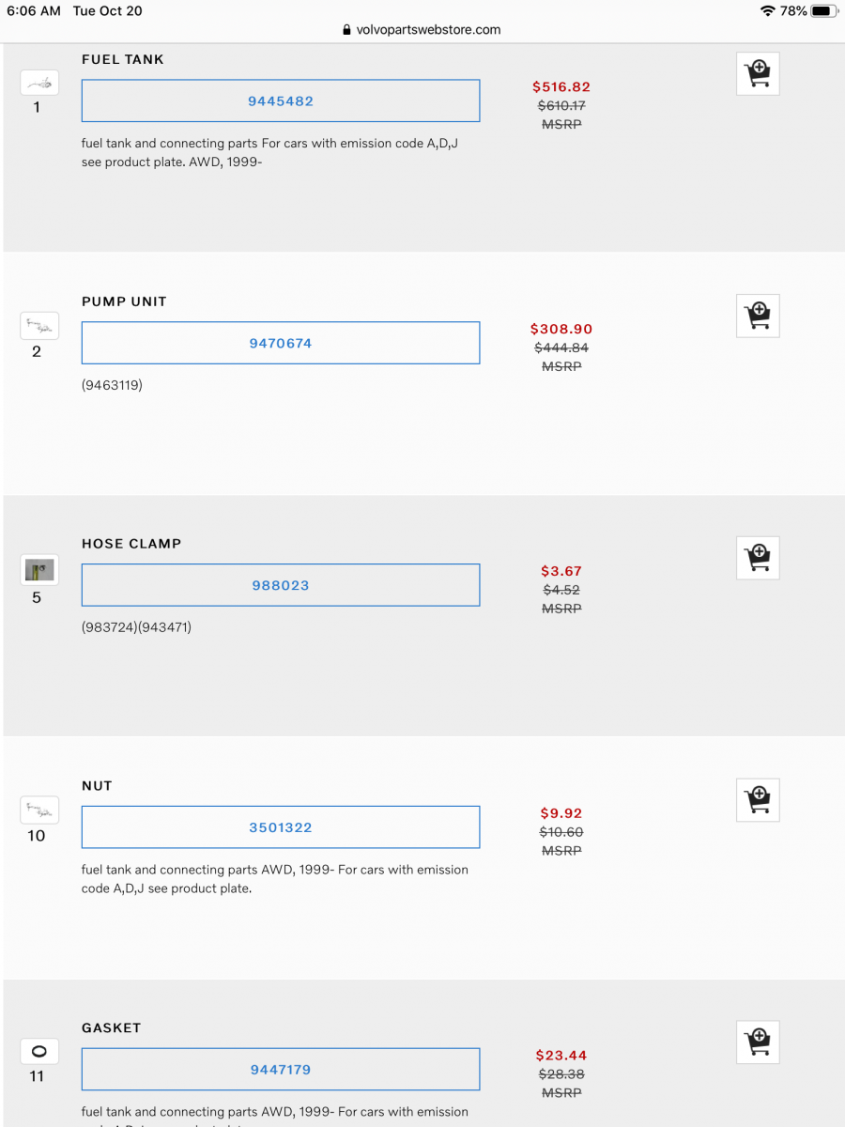Tap the volvopartswebstore.com address bar
The height and width of the screenshot is (1127, 845).
[x=428, y=30]
